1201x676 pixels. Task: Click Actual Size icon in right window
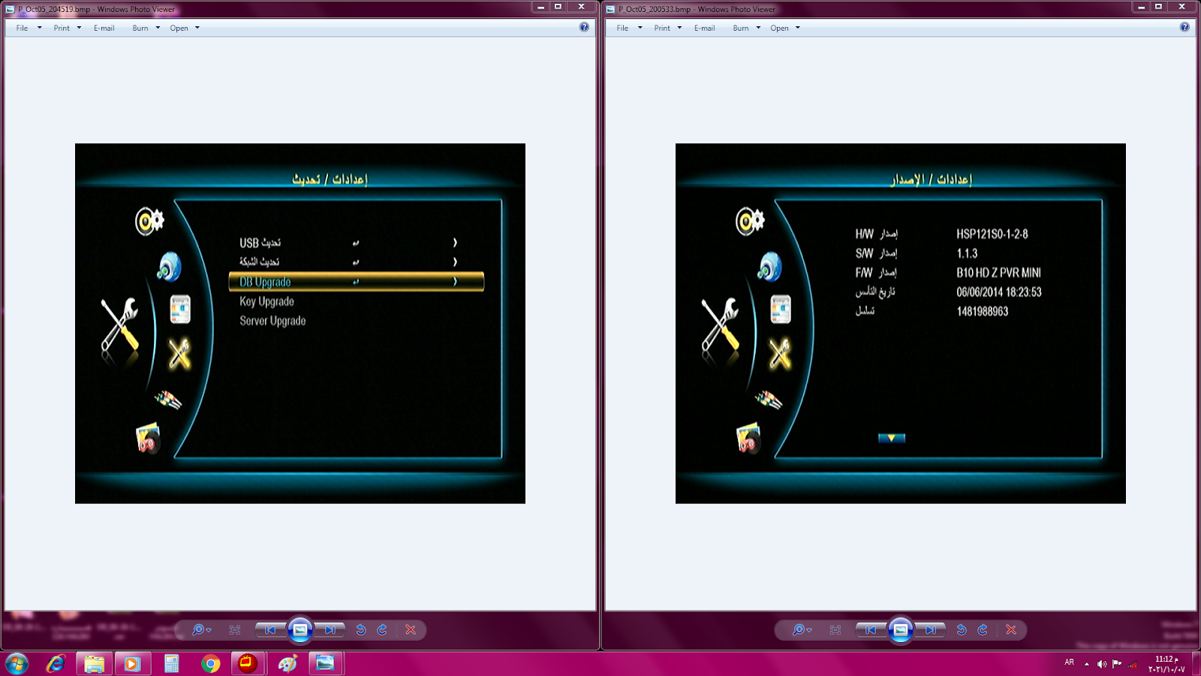(x=835, y=630)
